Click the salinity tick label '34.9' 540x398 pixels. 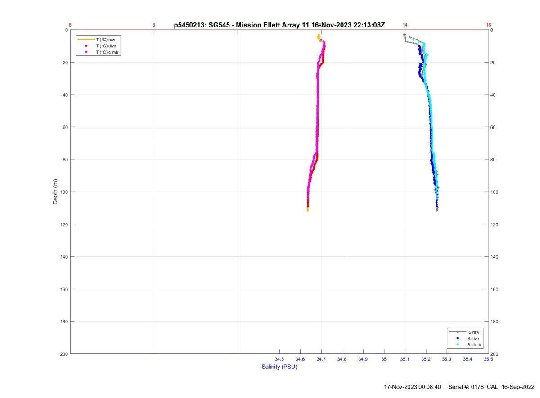pos(363,359)
